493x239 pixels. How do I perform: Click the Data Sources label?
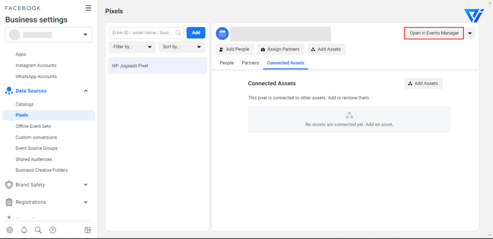31,91
